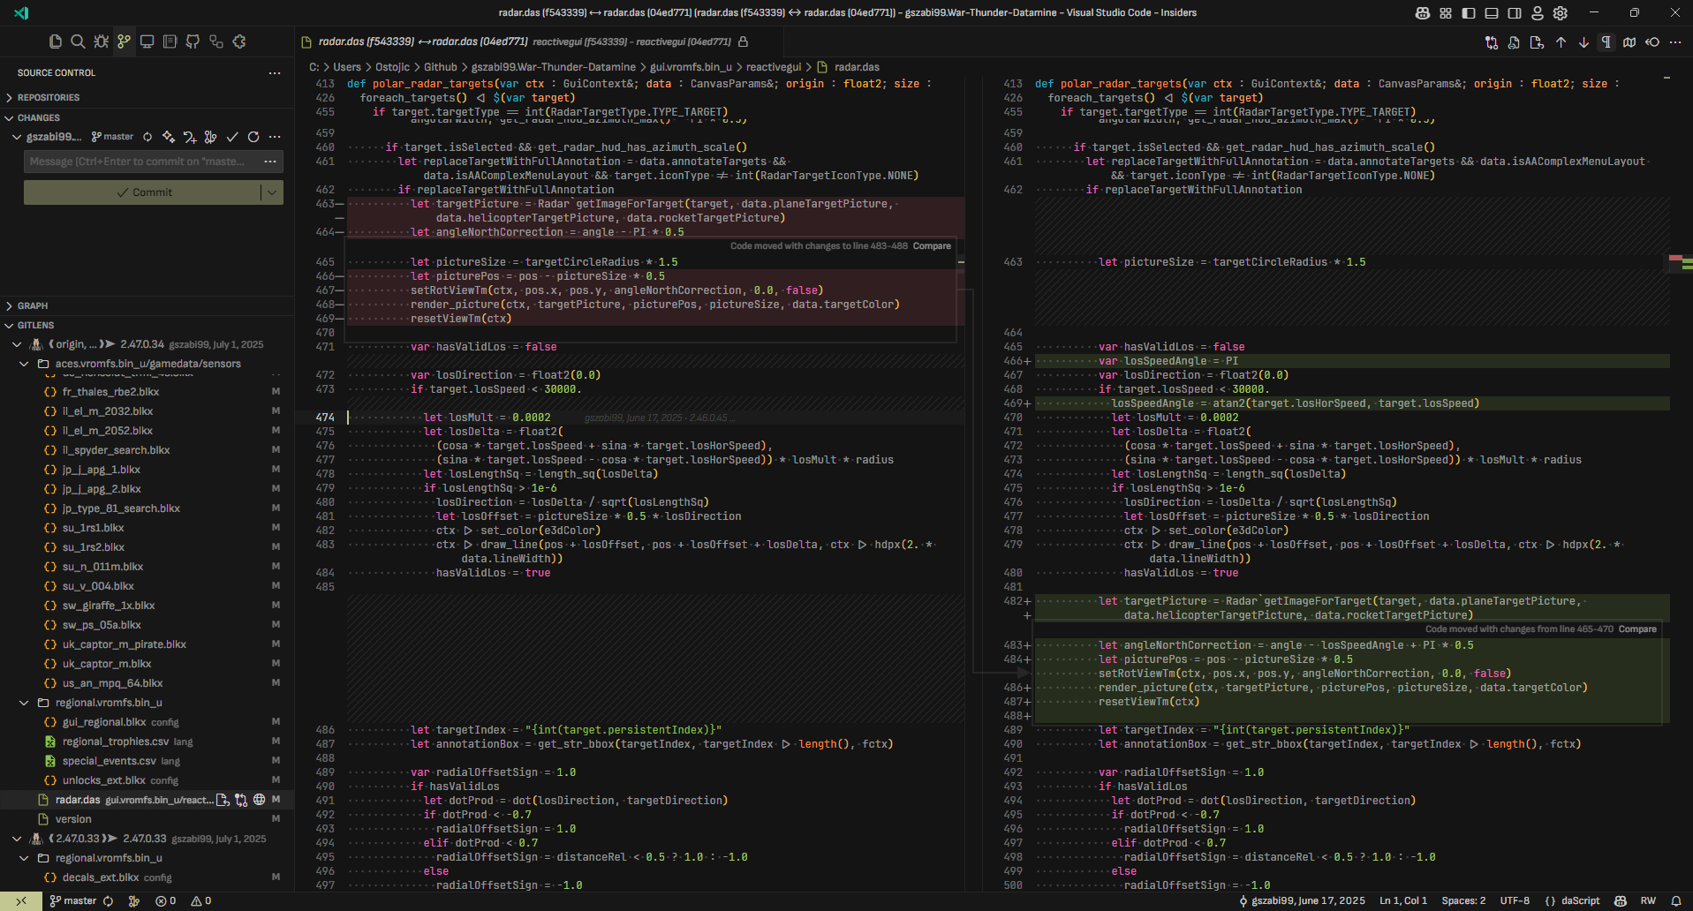Toggle primary side bar visibility
The width and height of the screenshot is (1693, 911).
[1468, 13]
